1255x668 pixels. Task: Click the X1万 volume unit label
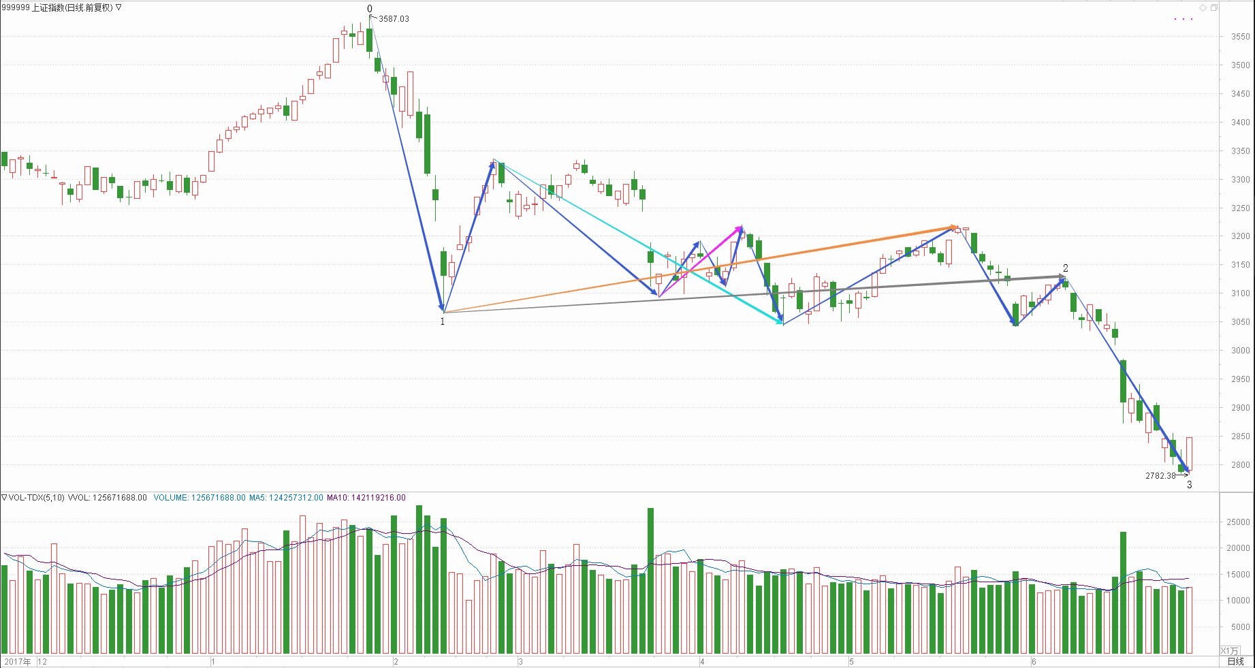tap(1230, 650)
